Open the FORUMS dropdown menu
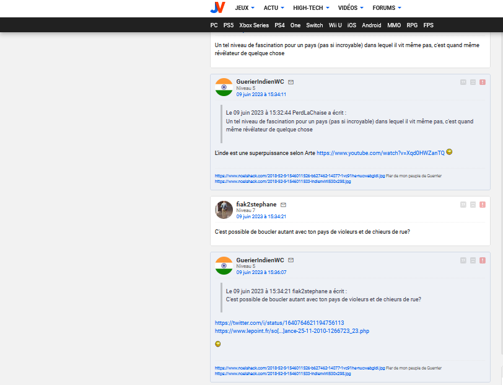The height and width of the screenshot is (385, 503). (387, 8)
